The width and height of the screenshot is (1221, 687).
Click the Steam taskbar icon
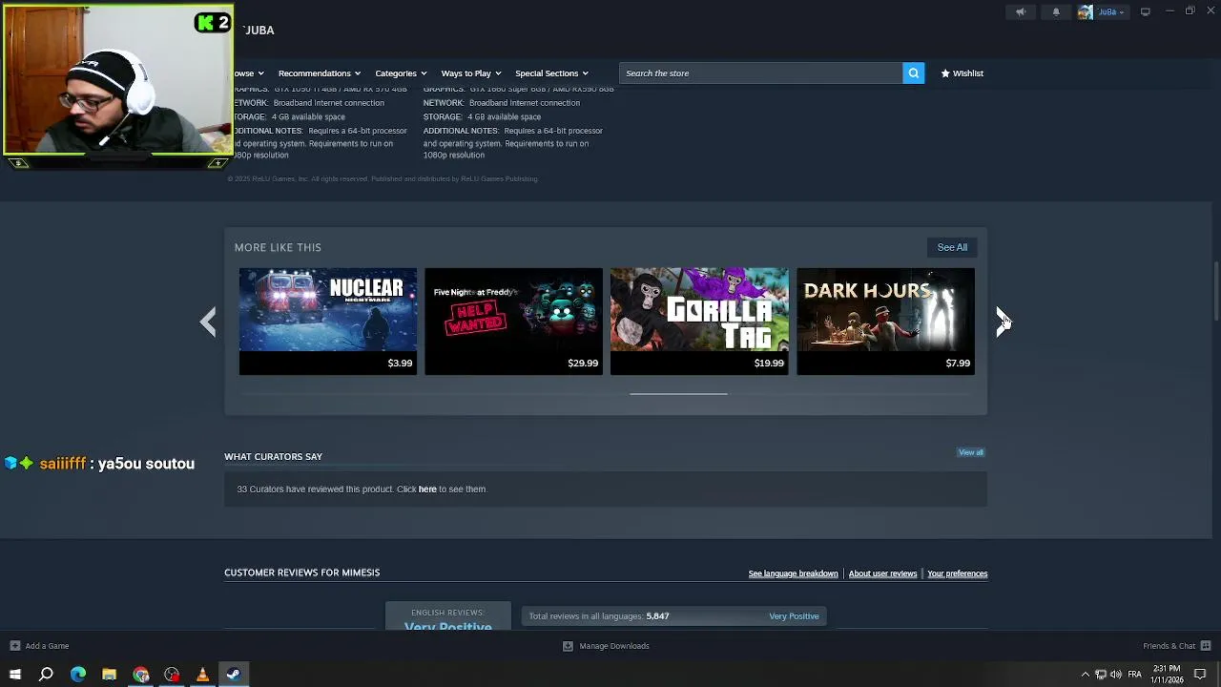point(234,675)
